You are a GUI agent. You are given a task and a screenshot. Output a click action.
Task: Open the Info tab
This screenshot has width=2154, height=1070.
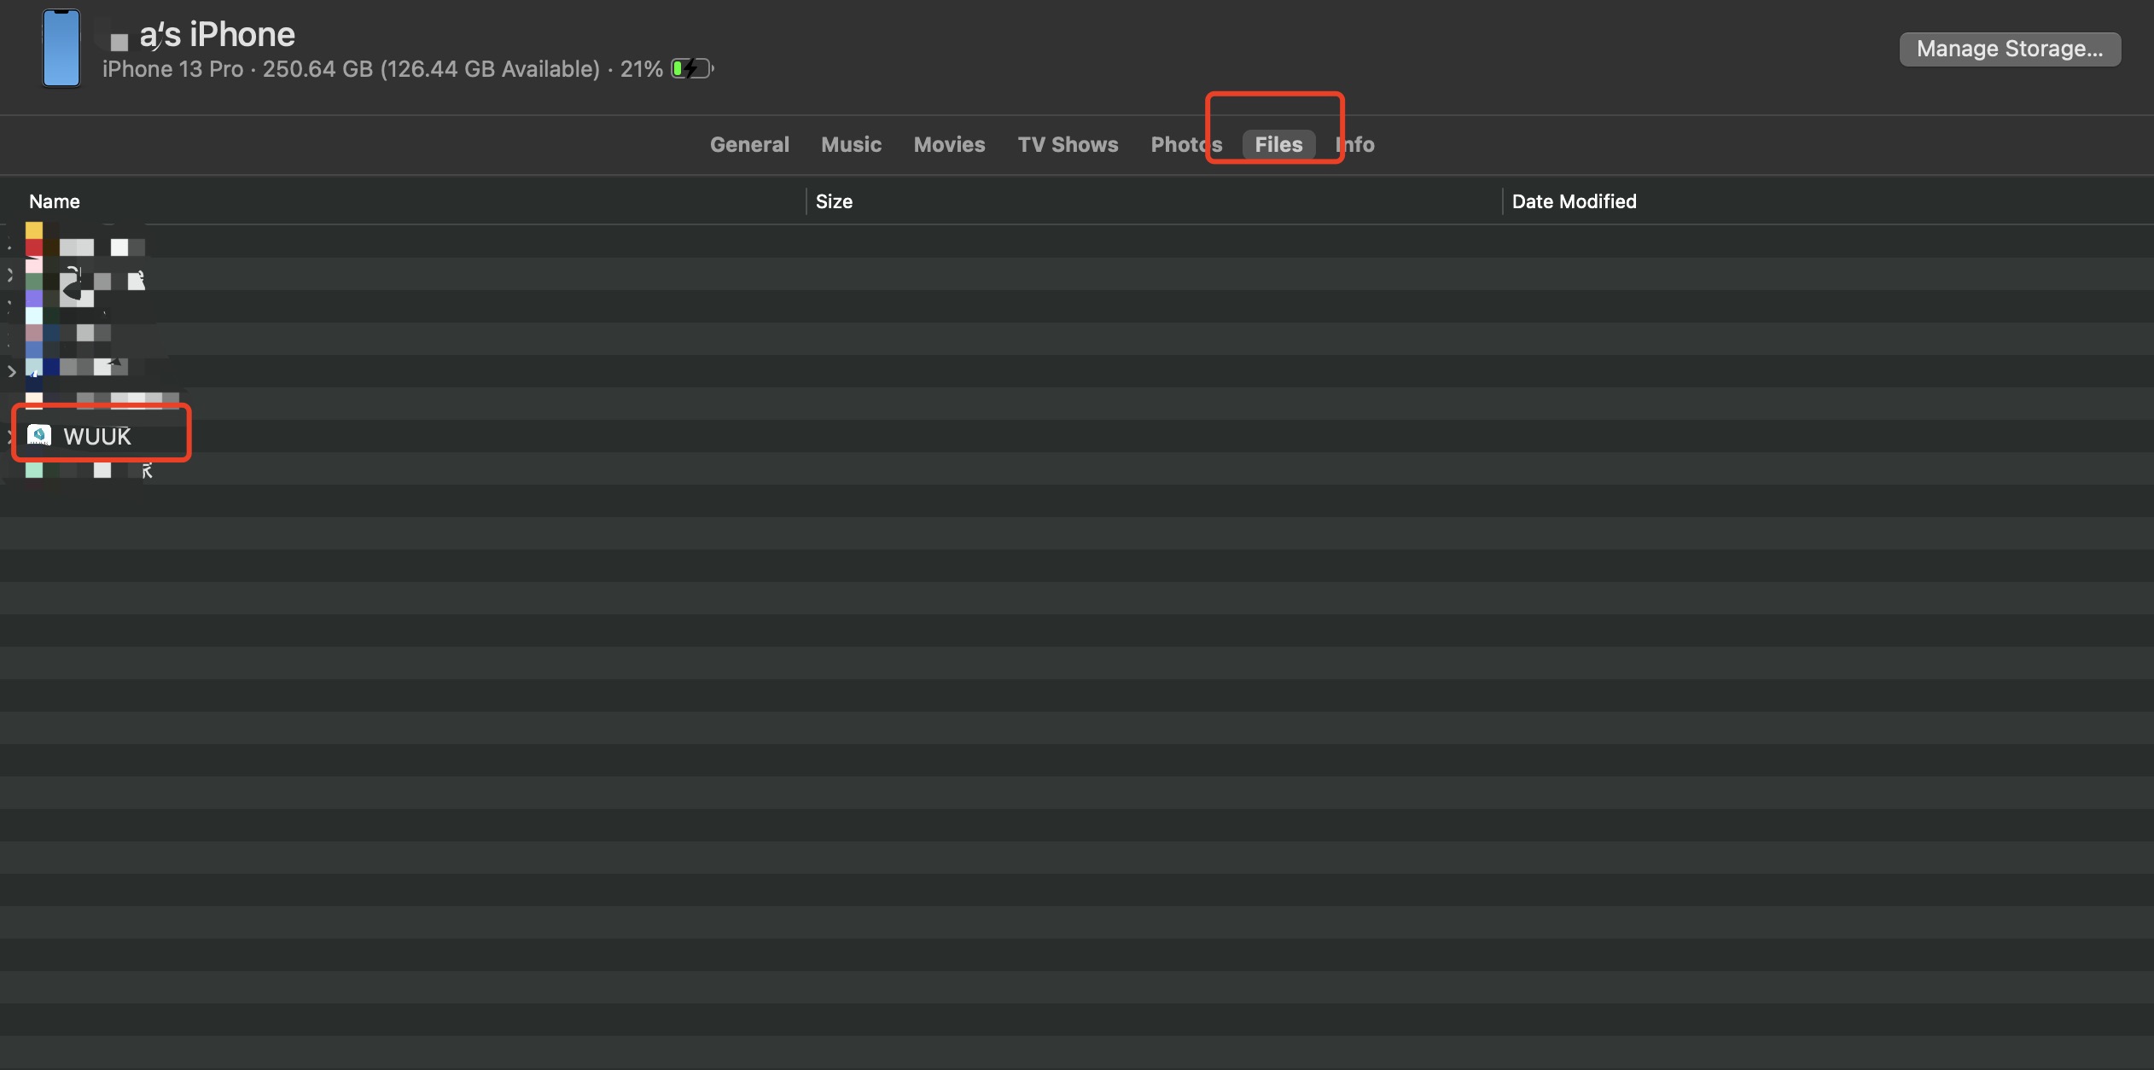(x=1355, y=144)
